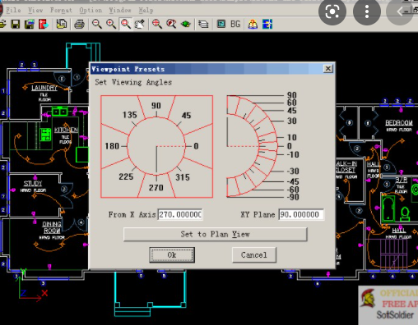418x325 pixels.
Task: Select the 90 degree compass segment
Action: click(x=156, y=106)
